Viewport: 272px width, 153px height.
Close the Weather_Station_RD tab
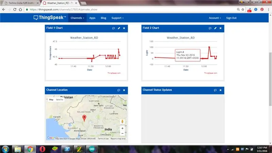tap(76, 3)
